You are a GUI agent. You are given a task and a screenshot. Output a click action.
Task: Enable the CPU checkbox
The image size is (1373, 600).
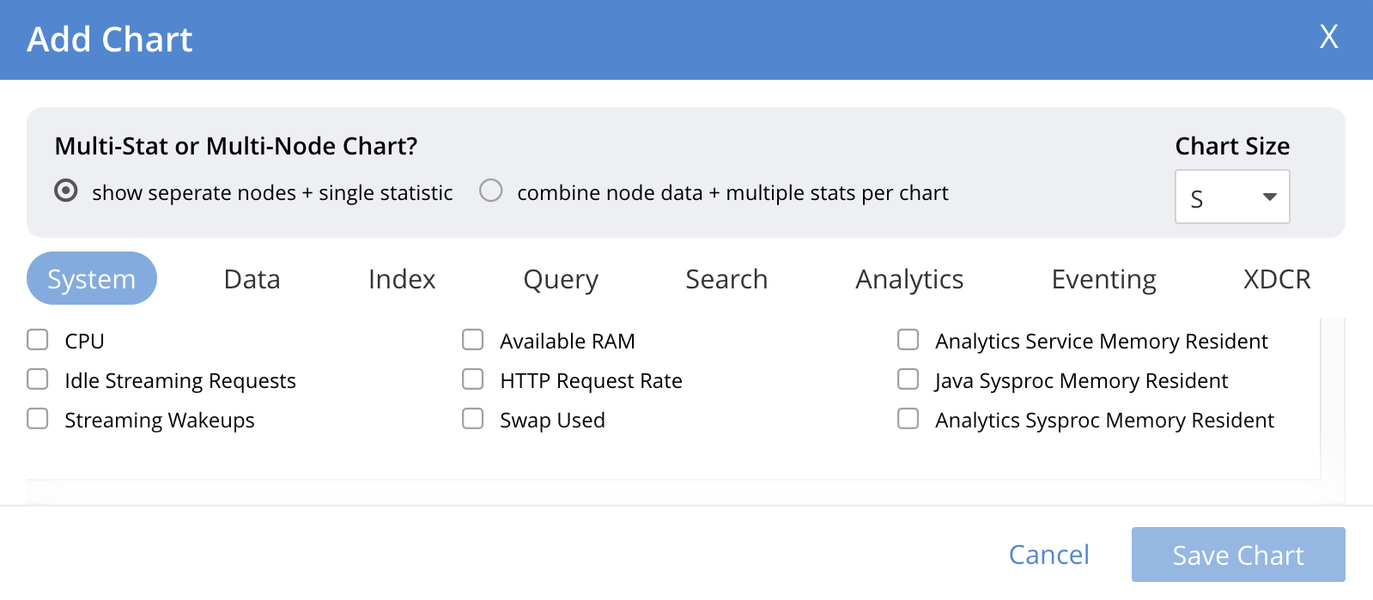pyautogui.click(x=38, y=340)
